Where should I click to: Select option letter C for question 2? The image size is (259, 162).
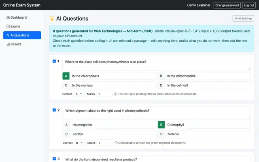[x=66, y=134]
